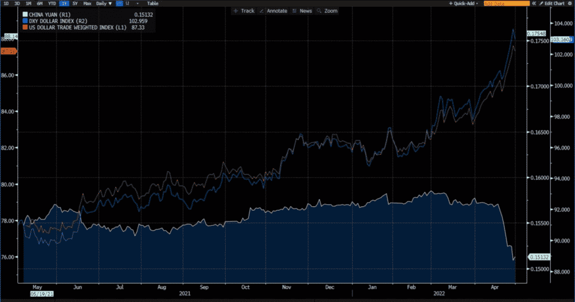The image size is (575, 302).
Task: Click the 76.00 left axis label
Action: tap(8, 257)
